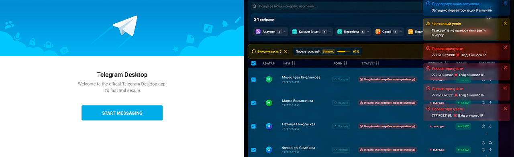
Task: Uncheck Феврония Семенова row checkbox
Action: click(x=253, y=150)
